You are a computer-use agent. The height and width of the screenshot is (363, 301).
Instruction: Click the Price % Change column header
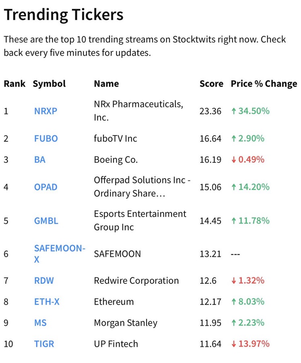point(264,84)
